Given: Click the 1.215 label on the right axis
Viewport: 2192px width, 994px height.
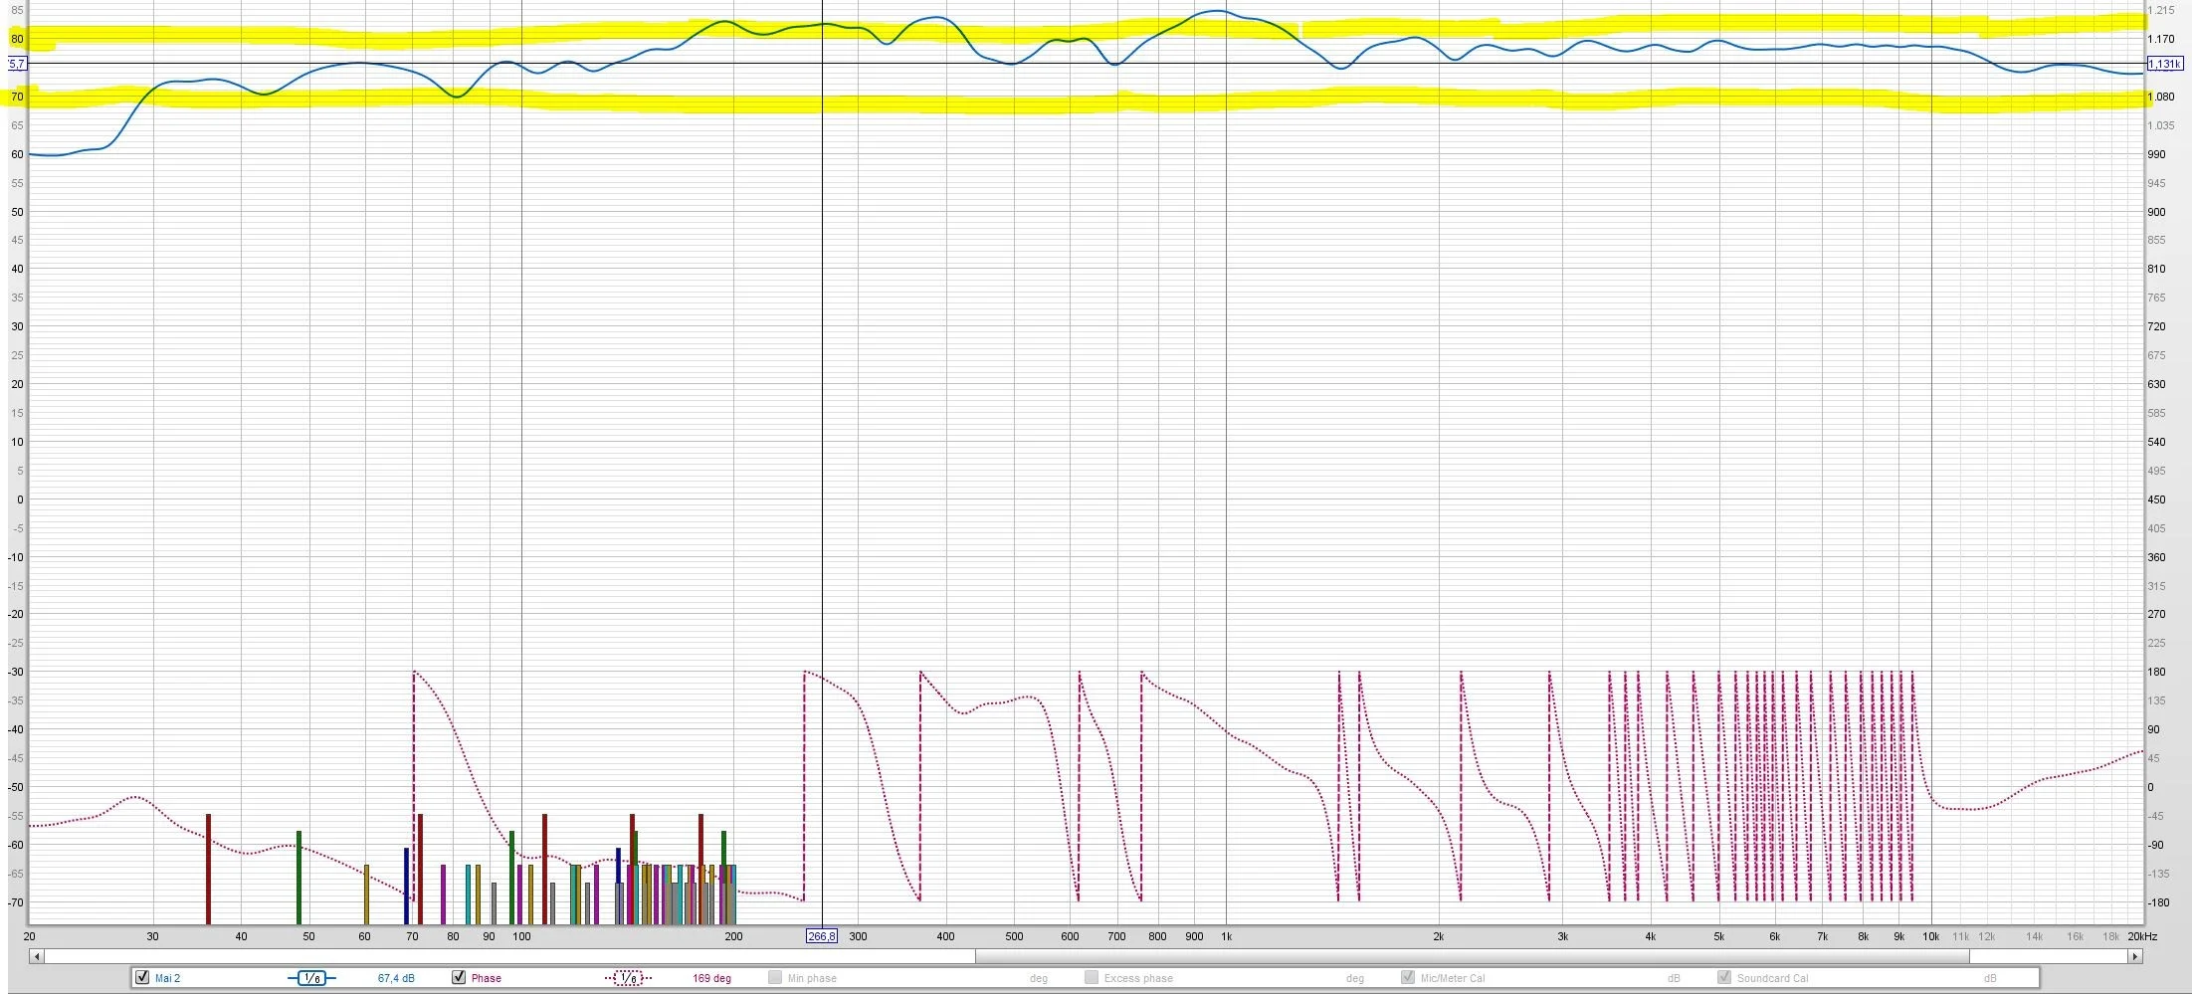Looking at the screenshot, I should [x=2161, y=10].
